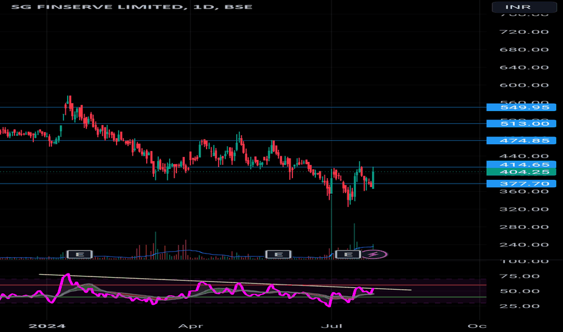Select the 549.95 horizontal line price label
Screen dimensions: 563x332
click(521, 107)
